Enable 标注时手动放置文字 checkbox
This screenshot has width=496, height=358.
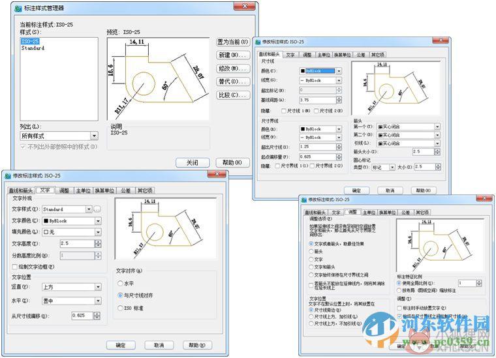[399, 308]
